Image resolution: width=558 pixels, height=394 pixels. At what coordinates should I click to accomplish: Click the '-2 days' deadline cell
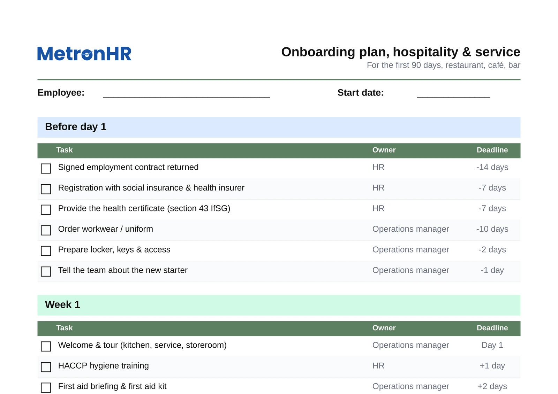492,249
